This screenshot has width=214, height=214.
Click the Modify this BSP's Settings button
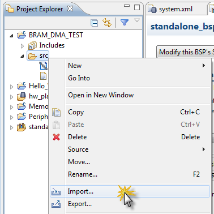(x=186, y=52)
